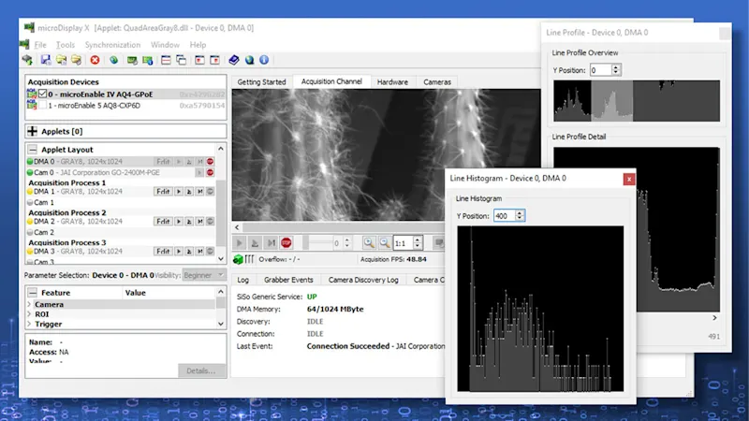Stop DMA 0 with its red icon
The height and width of the screenshot is (421, 749).
(x=210, y=162)
